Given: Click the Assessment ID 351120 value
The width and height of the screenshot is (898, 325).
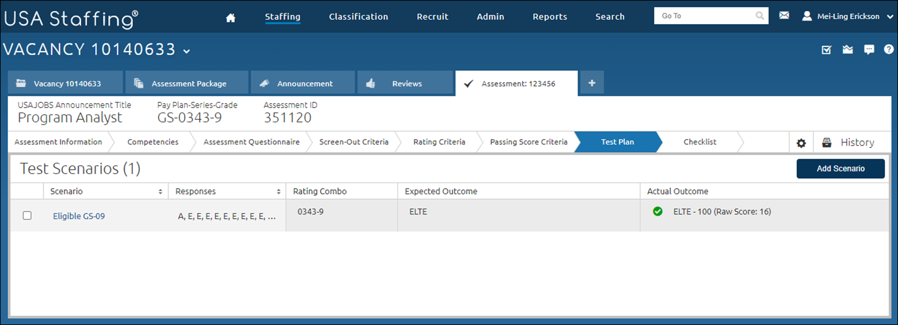Looking at the screenshot, I should point(287,118).
